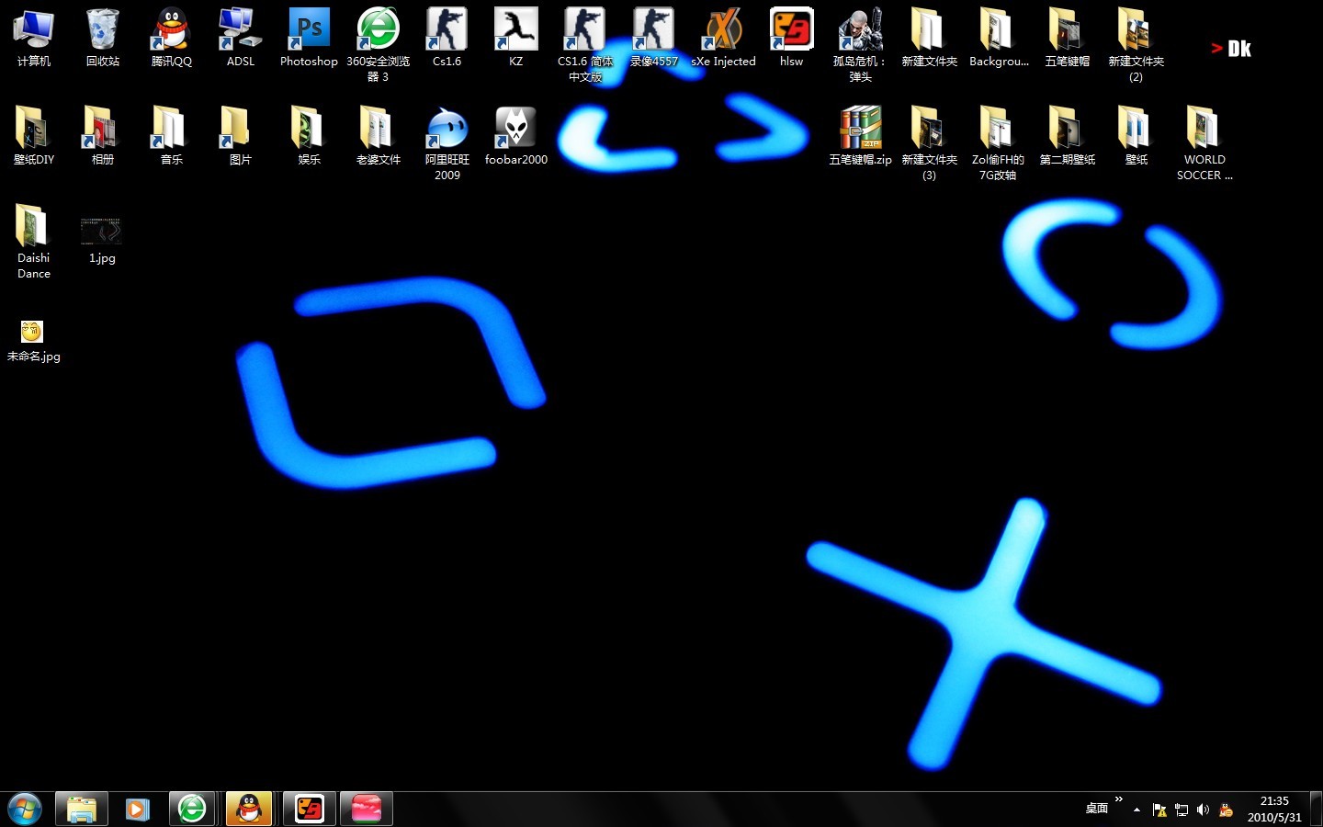Select the Zol偷FH的7G改轴 folder
This screenshot has height=827, width=1323.
[998, 142]
